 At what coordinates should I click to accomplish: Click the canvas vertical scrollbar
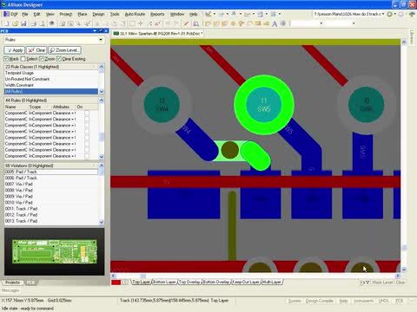pos(404,156)
